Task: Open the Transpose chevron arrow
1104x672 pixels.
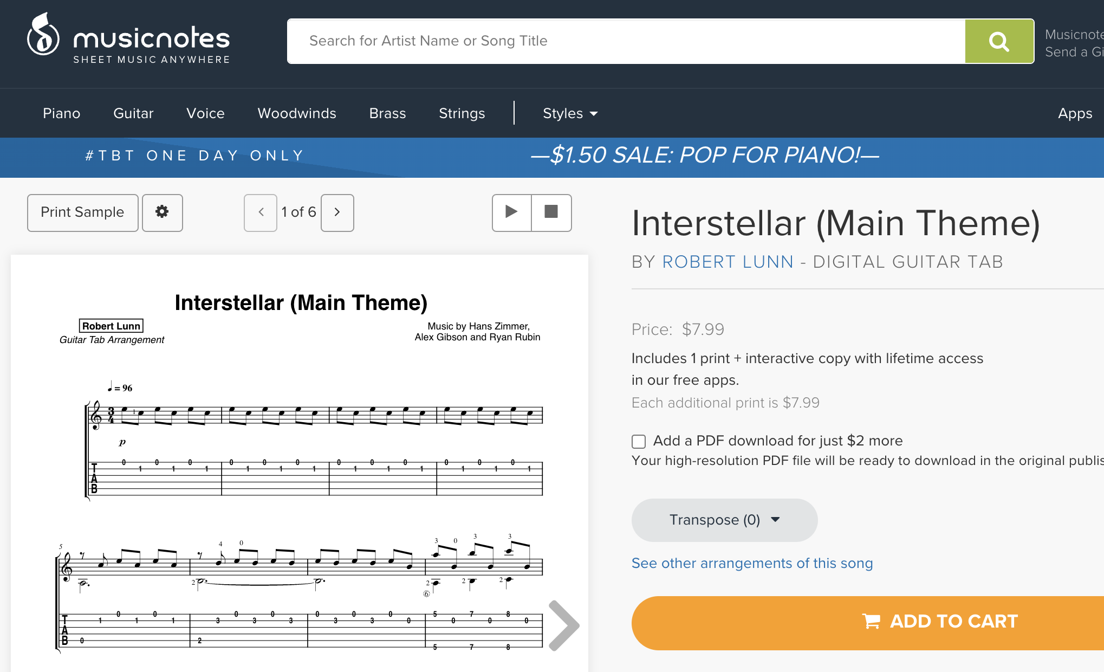Action: [775, 519]
